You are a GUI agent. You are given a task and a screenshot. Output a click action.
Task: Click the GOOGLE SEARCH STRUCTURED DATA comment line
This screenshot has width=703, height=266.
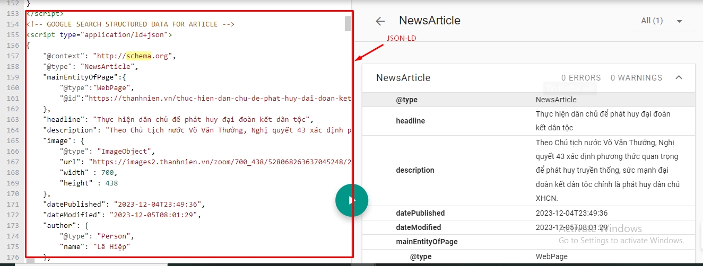point(130,24)
